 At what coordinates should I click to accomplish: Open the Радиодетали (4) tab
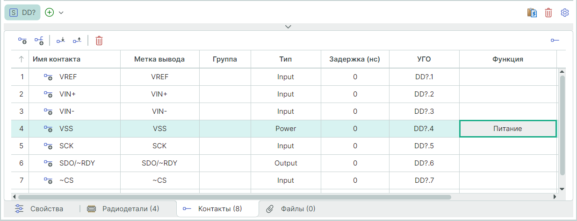click(123, 208)
